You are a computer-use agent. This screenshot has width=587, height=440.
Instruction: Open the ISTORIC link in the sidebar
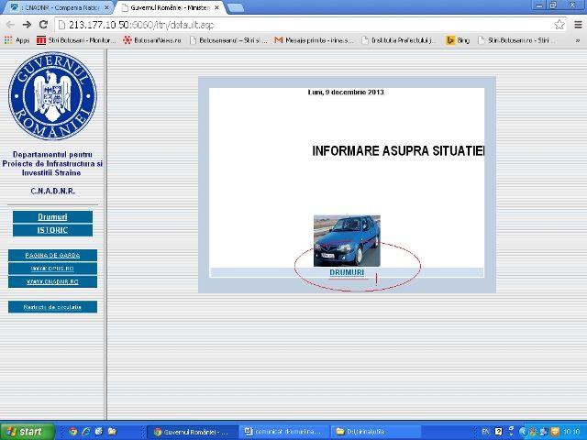click(52, 230)
